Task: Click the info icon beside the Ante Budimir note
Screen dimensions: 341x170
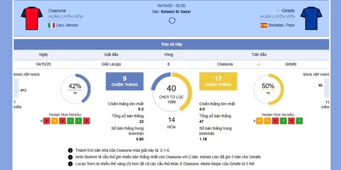Action: [x=70, y=157]
